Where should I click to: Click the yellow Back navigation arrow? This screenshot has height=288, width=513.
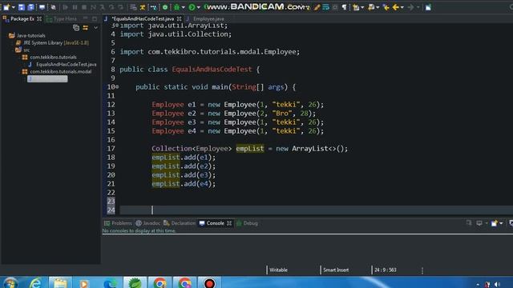pyautogui.click(x=395, y=7)
